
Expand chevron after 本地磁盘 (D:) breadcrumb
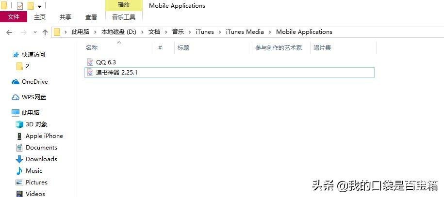pos(143,32)
